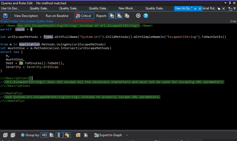237x141 pixels.
Task: Click the folder icon in the results toolbar
Action: pos(78,135)
